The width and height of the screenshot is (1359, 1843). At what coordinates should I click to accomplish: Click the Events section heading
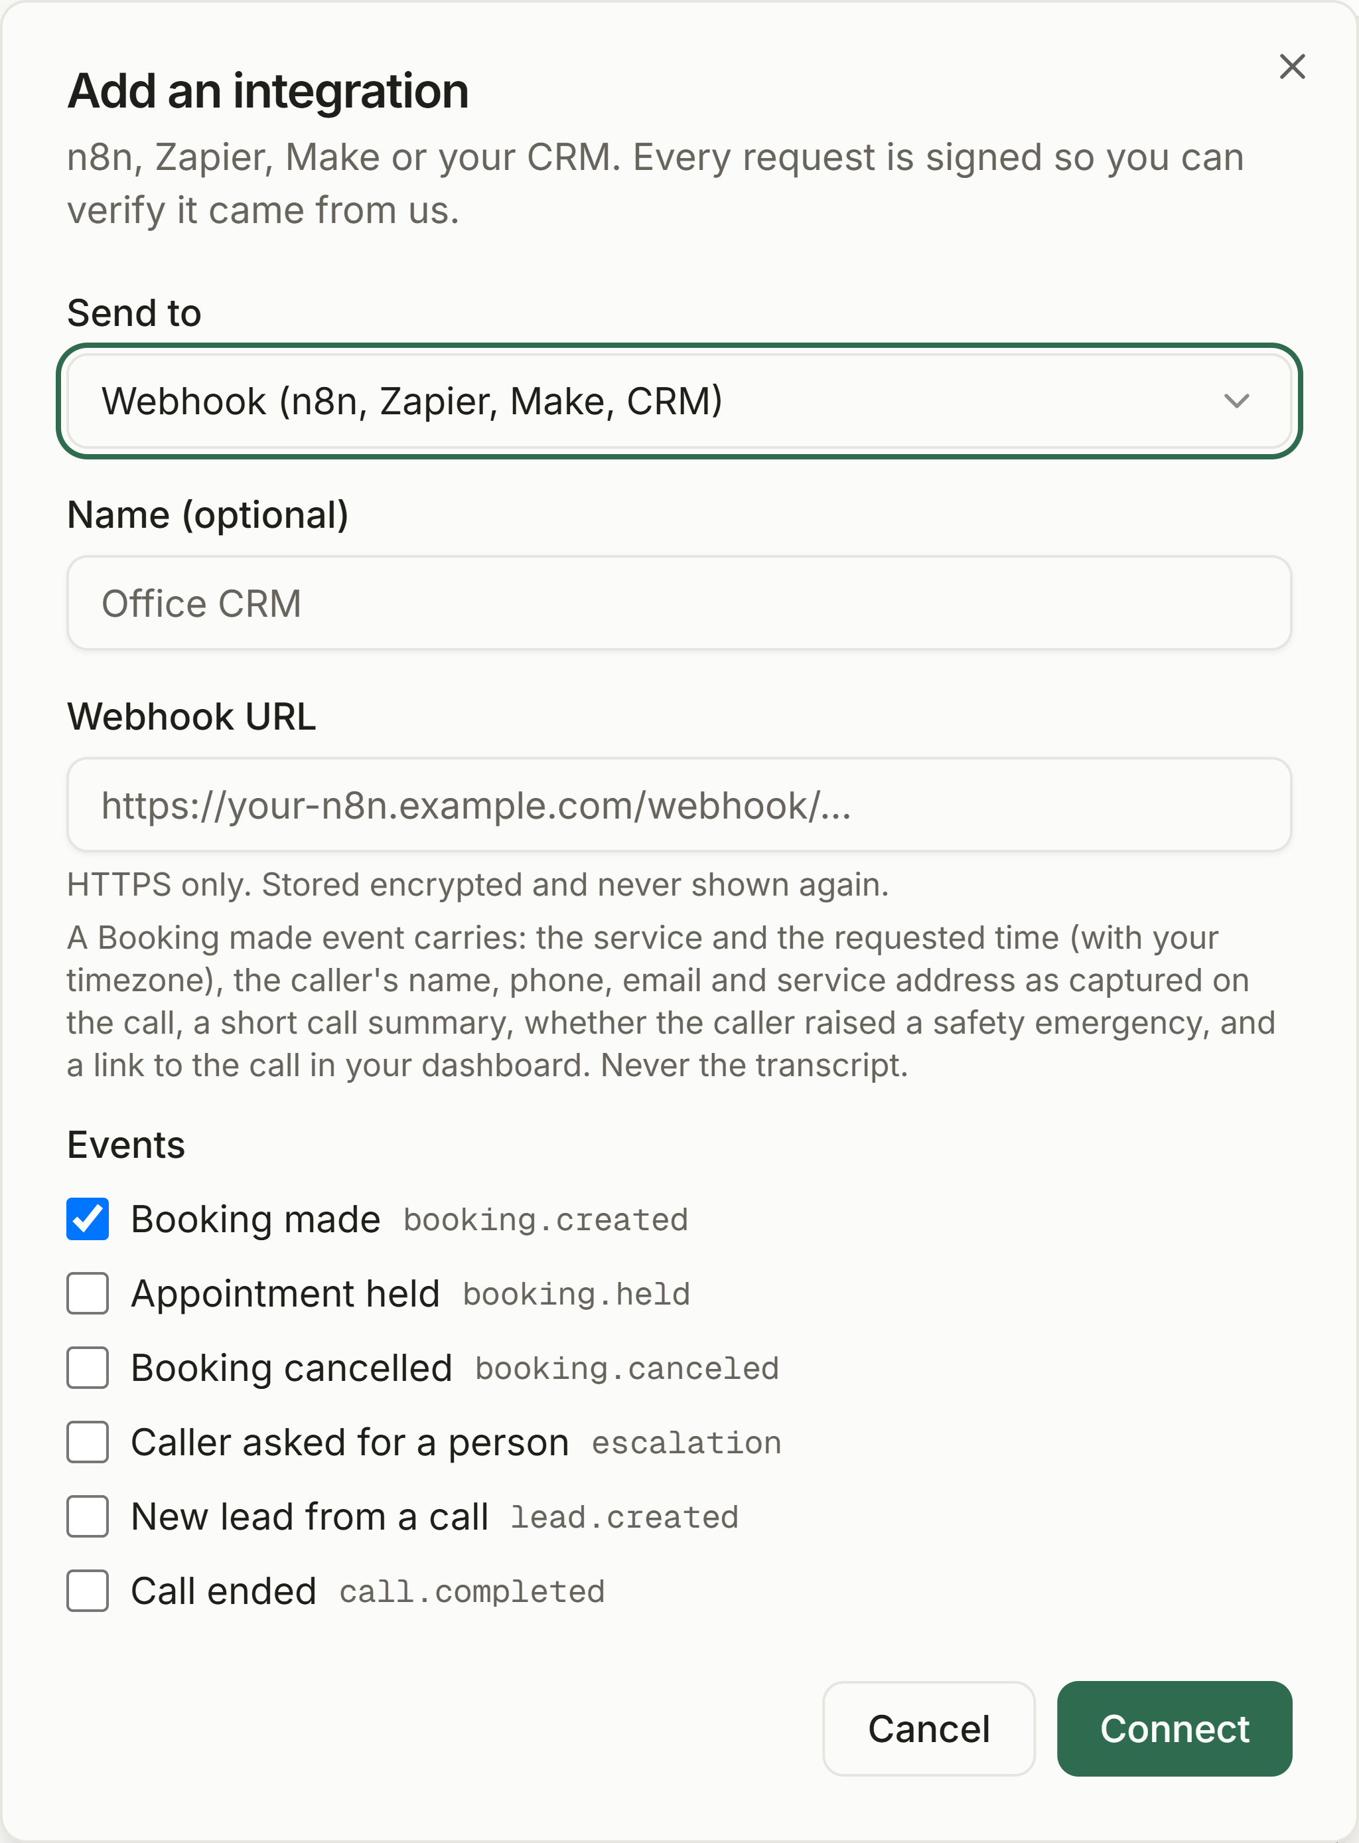[x=126, y=1144]
